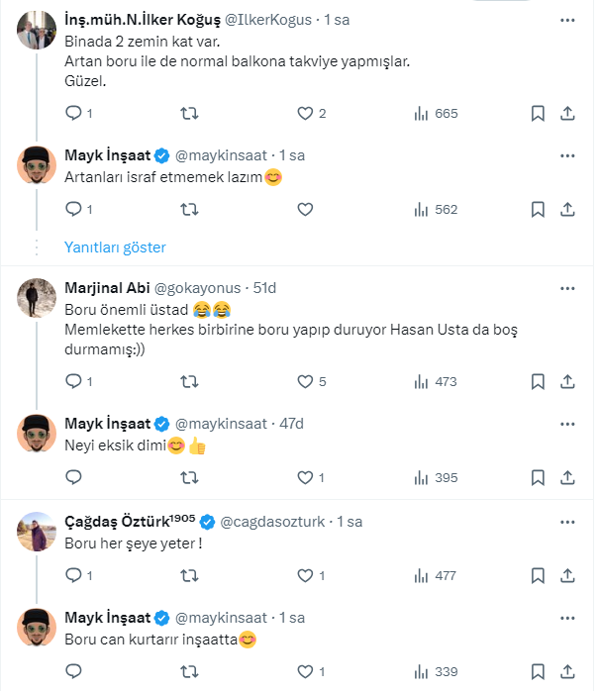The height and width of the screenshot is (691, 599).
Task: Open more menu on Marjinal Abi's tweet
Action: [x=567, y=288]
